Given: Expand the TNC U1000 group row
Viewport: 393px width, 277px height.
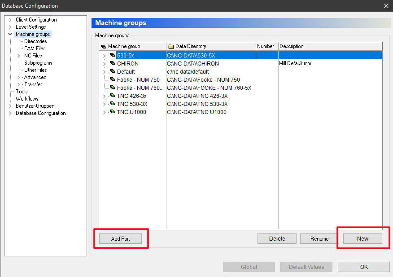Looking at the screenshot, I should pyautogui.click(x=104, y=112).
